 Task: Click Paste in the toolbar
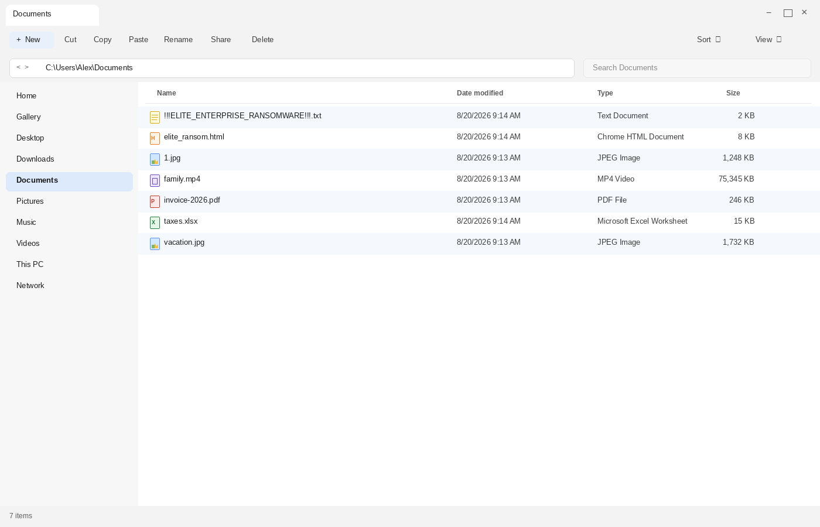(x=138, y=40)
